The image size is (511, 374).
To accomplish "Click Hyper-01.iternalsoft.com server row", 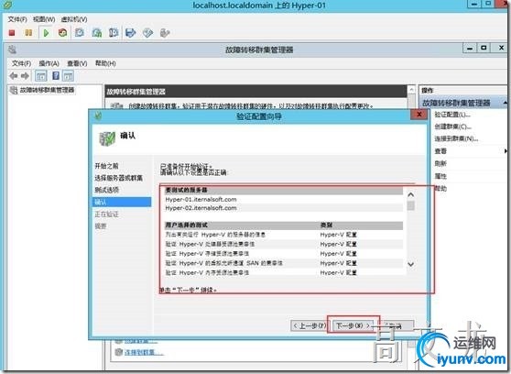I will tap(284, 200).
